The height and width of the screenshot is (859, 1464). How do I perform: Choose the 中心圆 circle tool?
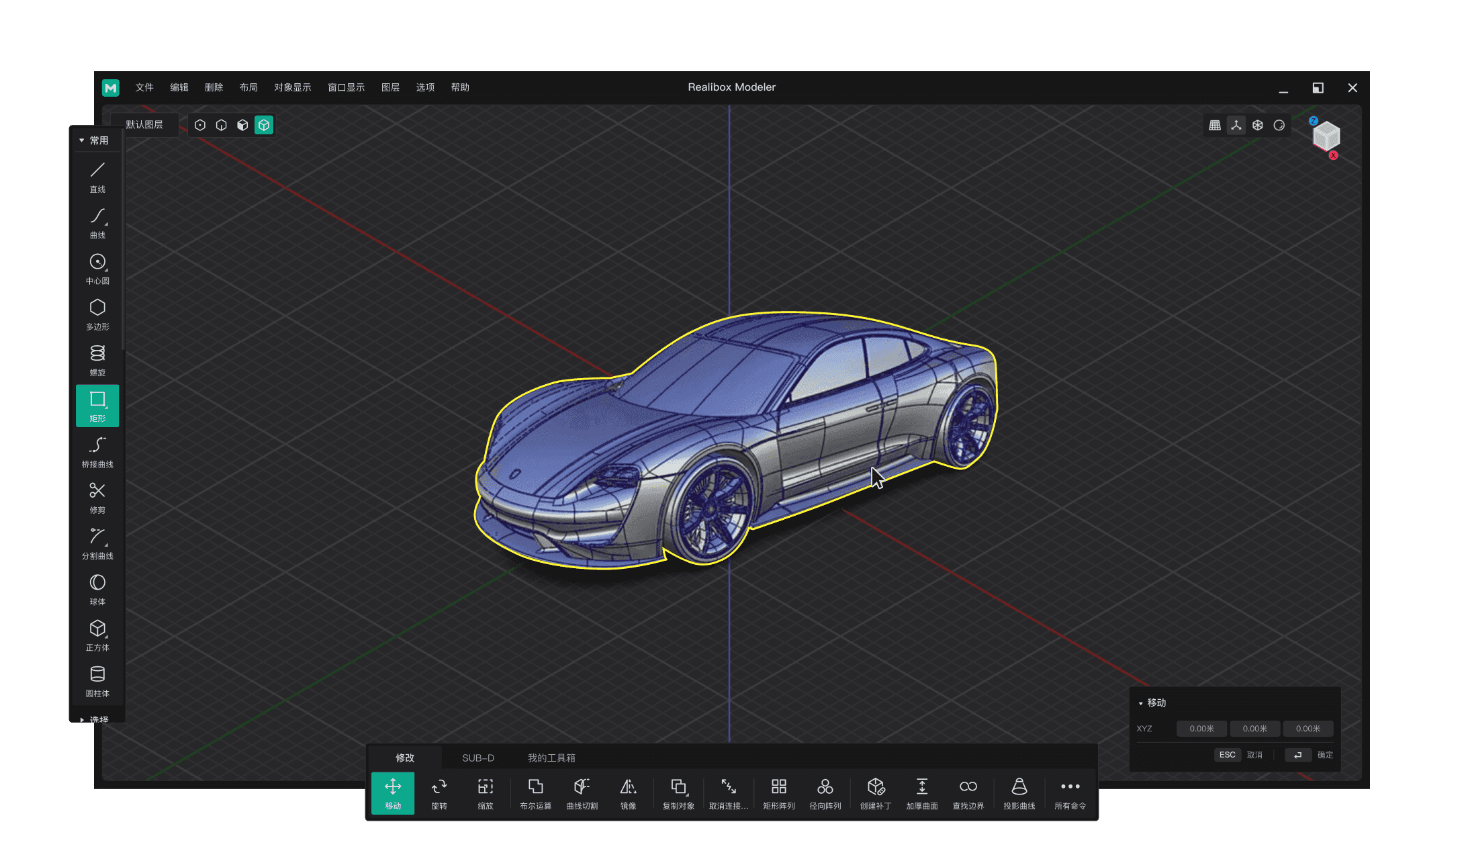(x=97, y=268)
